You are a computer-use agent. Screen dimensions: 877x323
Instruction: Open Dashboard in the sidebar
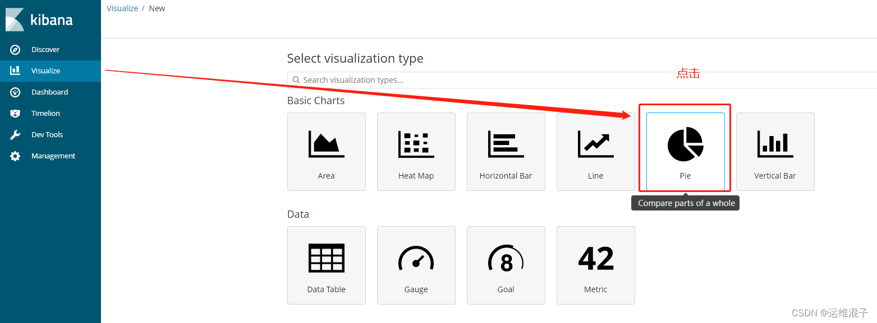pos(50,92)
